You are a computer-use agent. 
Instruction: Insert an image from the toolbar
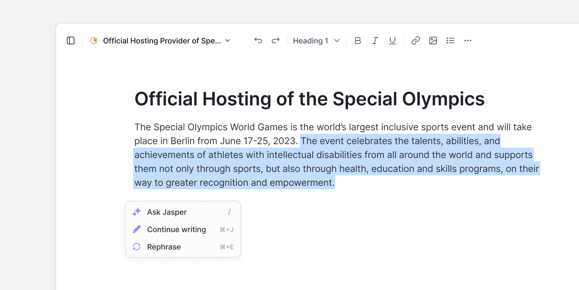[433, 41]
